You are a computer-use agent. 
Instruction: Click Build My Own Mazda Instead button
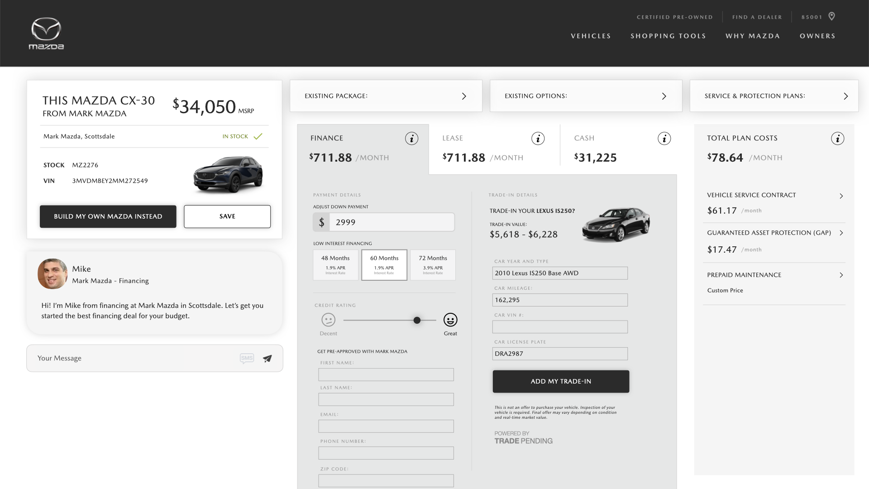click(108, 216)
